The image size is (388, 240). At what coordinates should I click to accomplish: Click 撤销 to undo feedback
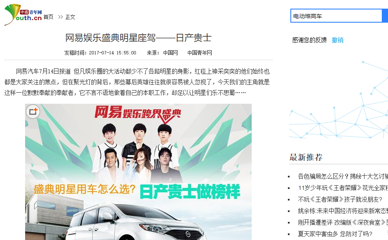click(337, 40)
